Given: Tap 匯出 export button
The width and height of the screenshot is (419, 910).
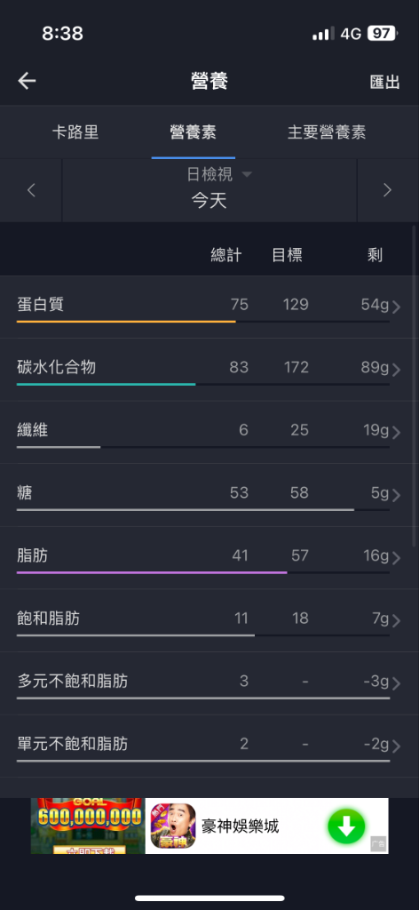Looking at the screenshot, I should (384, 82).
